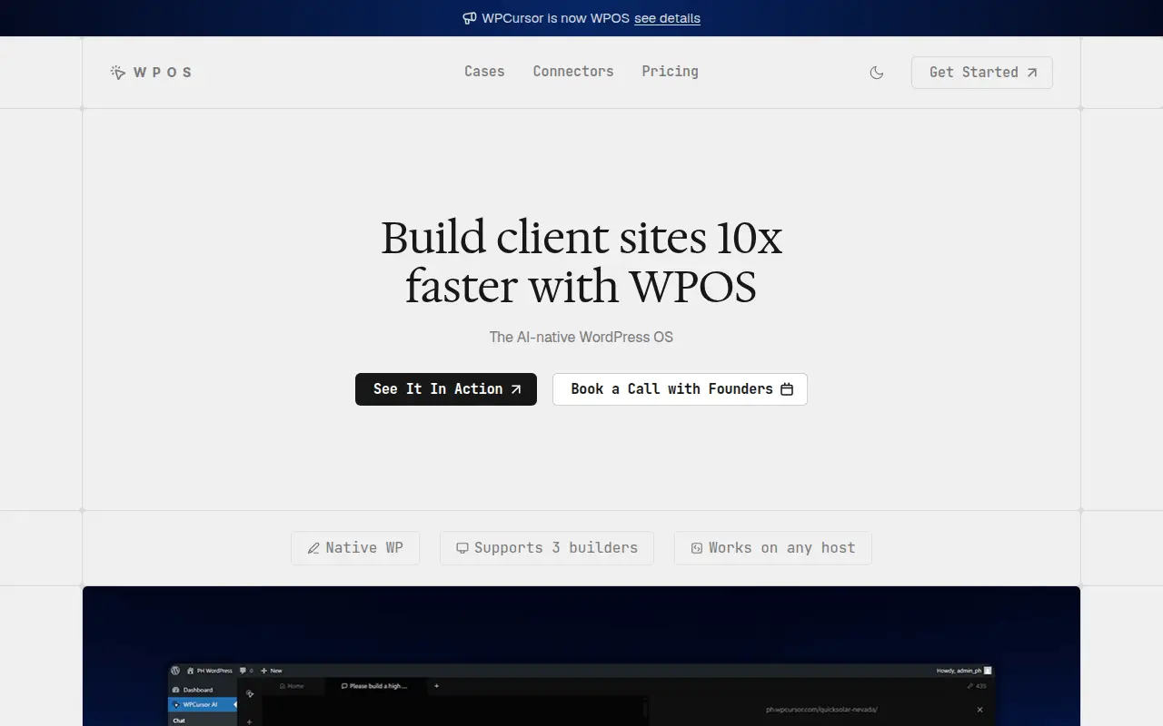1163x726 pixels.
Task: Open the Cases menu item
Action: [x=484, y=72]
